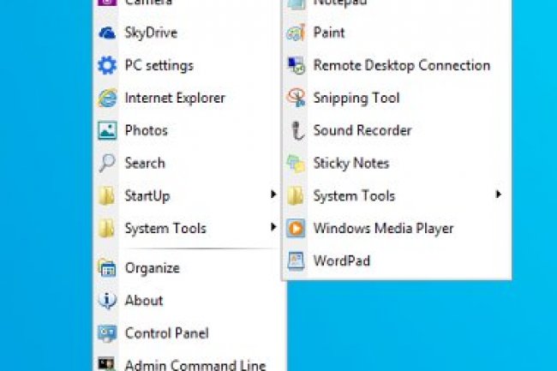Open the Control Panel entry
Image resolution: width=557 pixels, height=371 pixels.
(x=166, y=332)
